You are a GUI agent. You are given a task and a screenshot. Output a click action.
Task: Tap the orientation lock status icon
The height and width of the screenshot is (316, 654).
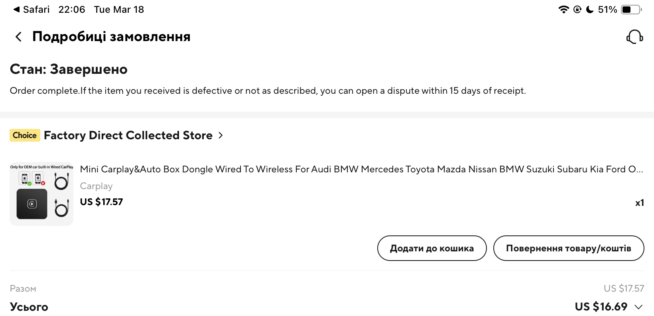[577, 10]
